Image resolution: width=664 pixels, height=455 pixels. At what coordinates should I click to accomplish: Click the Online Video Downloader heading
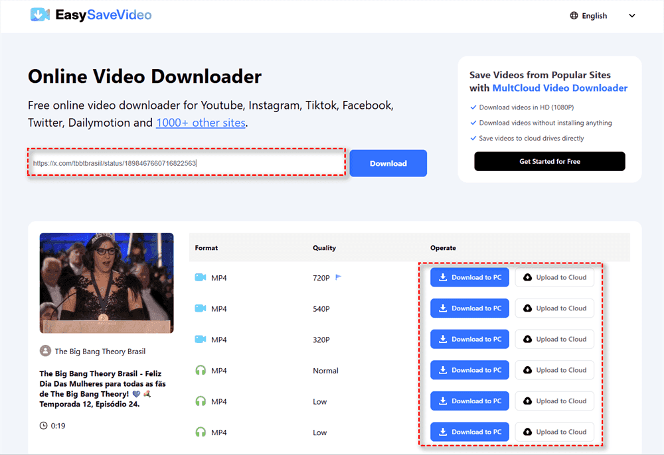pos(145,76)
